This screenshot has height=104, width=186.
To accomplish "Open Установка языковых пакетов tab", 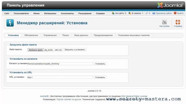I will (x=134, y=35).
